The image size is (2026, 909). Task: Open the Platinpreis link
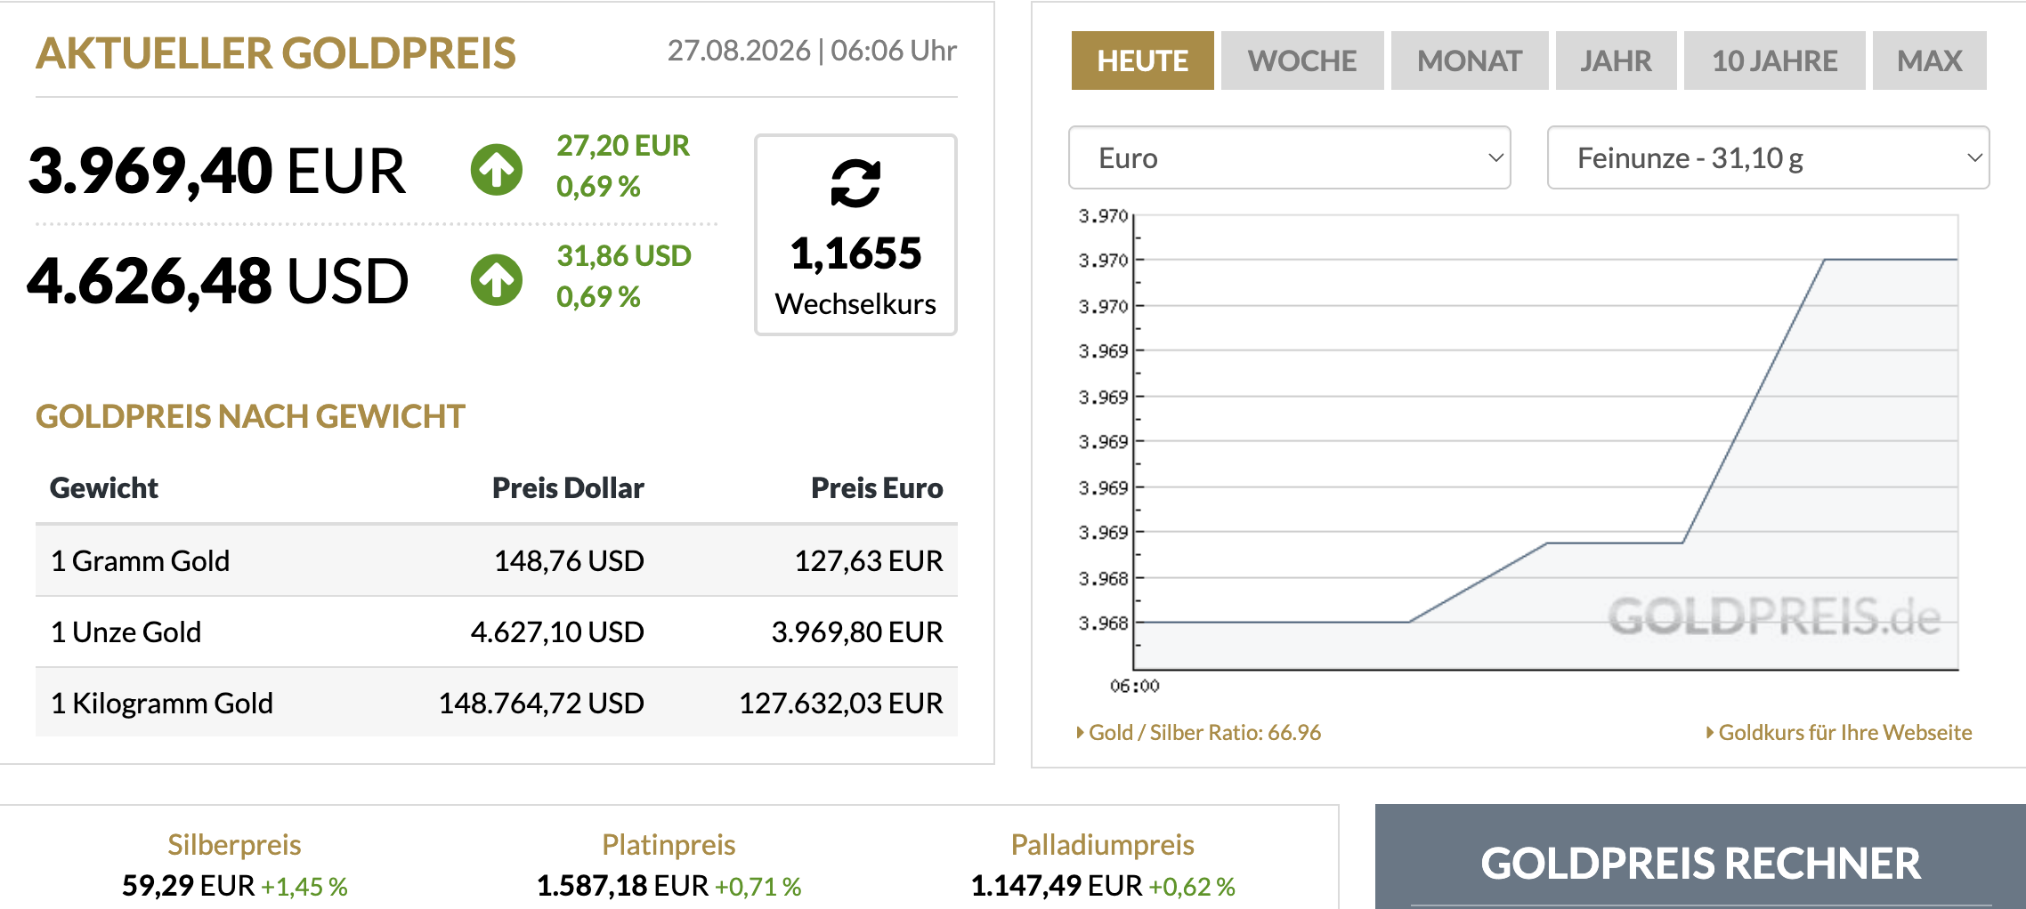[x=669, y=844]
